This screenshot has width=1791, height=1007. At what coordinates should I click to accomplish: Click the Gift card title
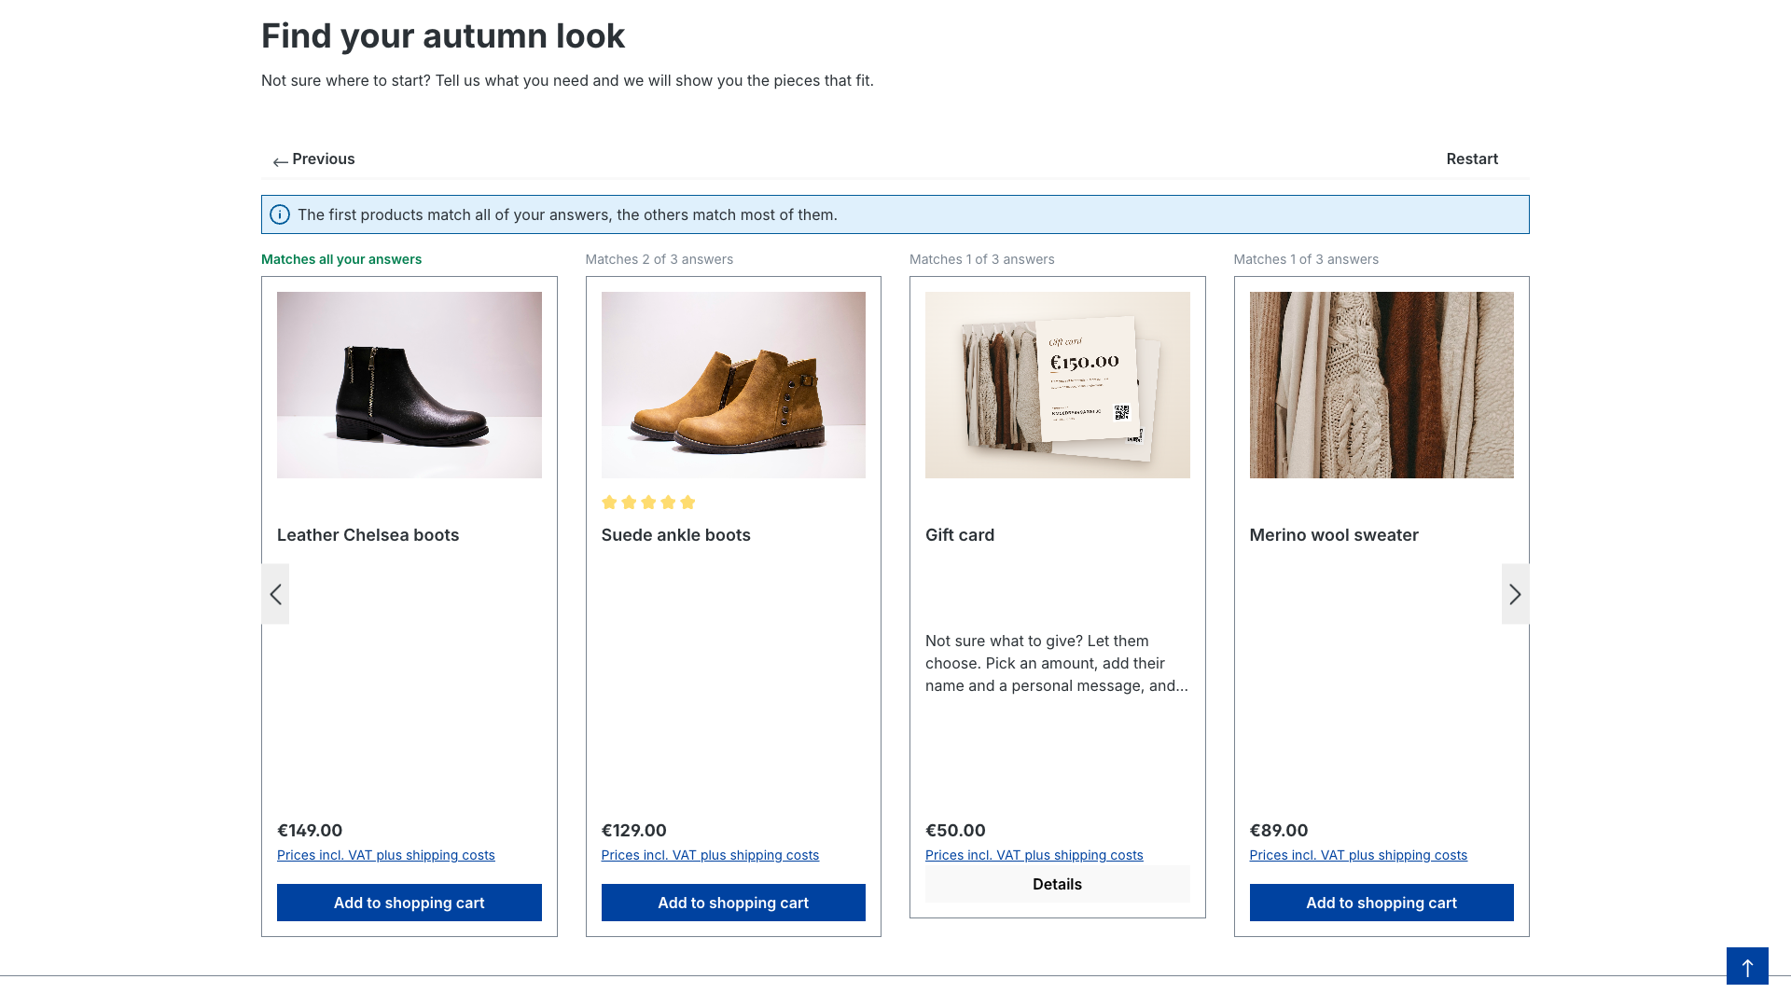tap(960, 535)
